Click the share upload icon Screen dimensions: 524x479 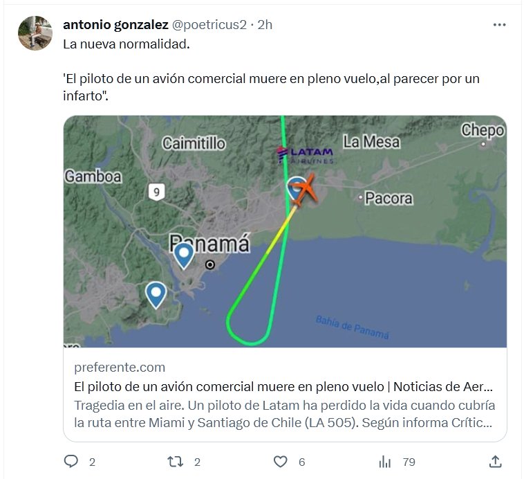pyautogui.click(x=495, y=462)
